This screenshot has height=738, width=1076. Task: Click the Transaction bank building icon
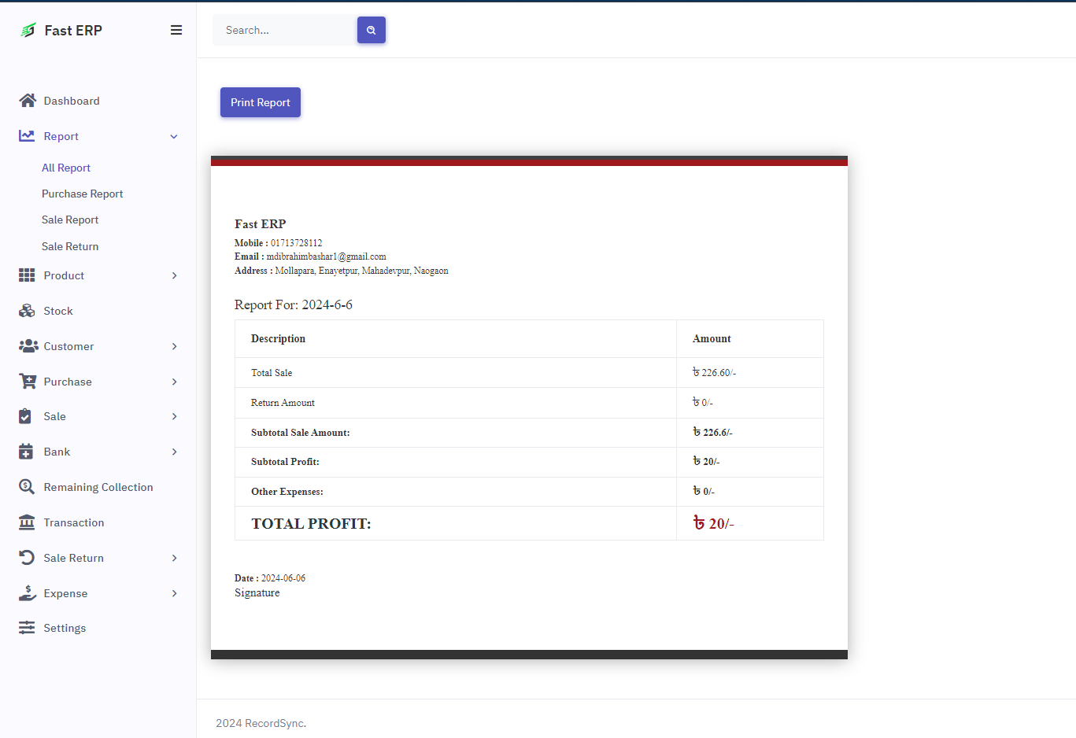[x=27, y=522]
